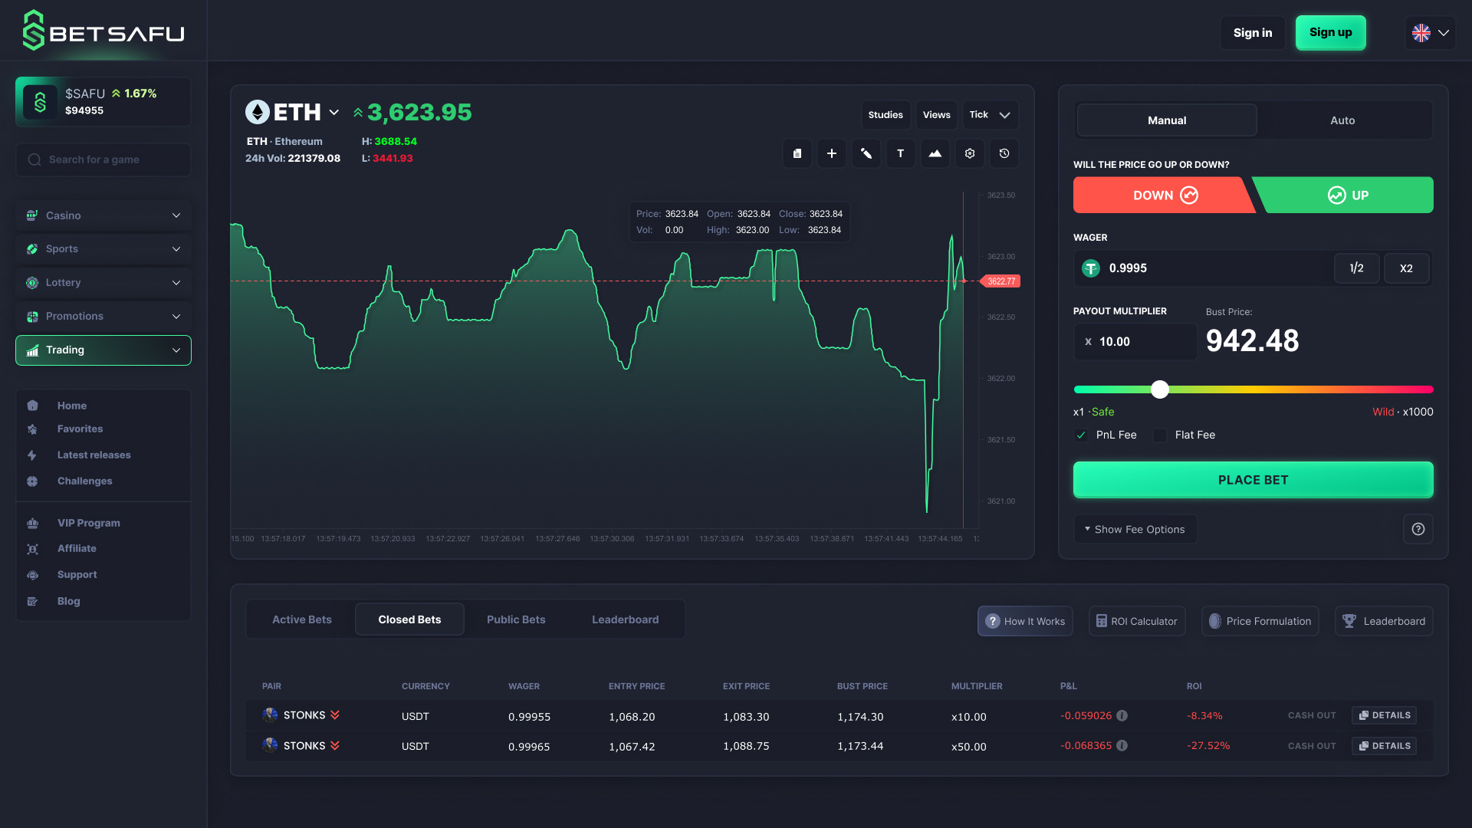This screenshot has width=1472, height=828.
Task: Uncheck the PnL Fee option
Action: [x=1080, y=435]
